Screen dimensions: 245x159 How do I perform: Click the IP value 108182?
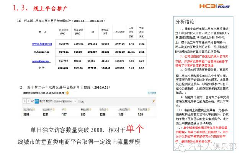[x=92, y=44]
